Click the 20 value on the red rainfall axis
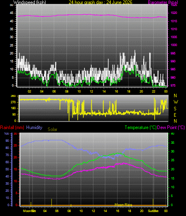This screenshot has width=186, height=216. [15, 158]
